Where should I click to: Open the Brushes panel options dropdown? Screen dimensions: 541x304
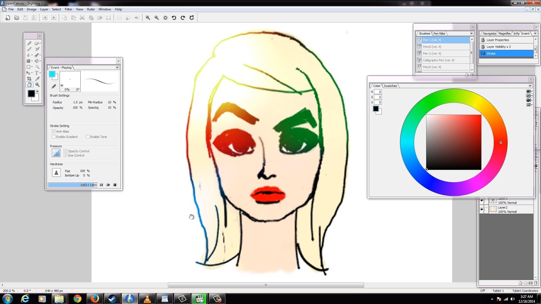click(x=472, y=33)
